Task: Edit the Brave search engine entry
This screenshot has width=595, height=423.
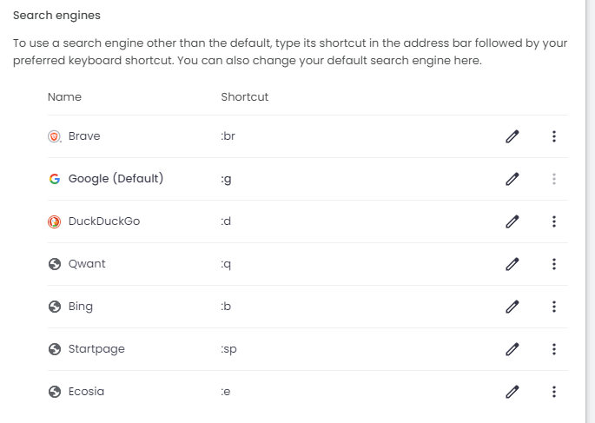Action: tap(512, 136)
